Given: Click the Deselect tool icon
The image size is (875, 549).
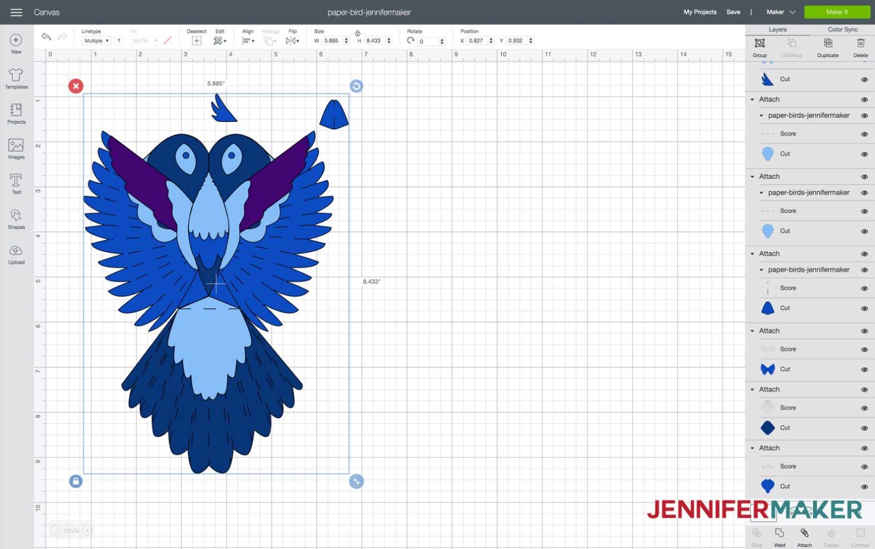Looking at the screenshot, I should (x=197, y=40).
